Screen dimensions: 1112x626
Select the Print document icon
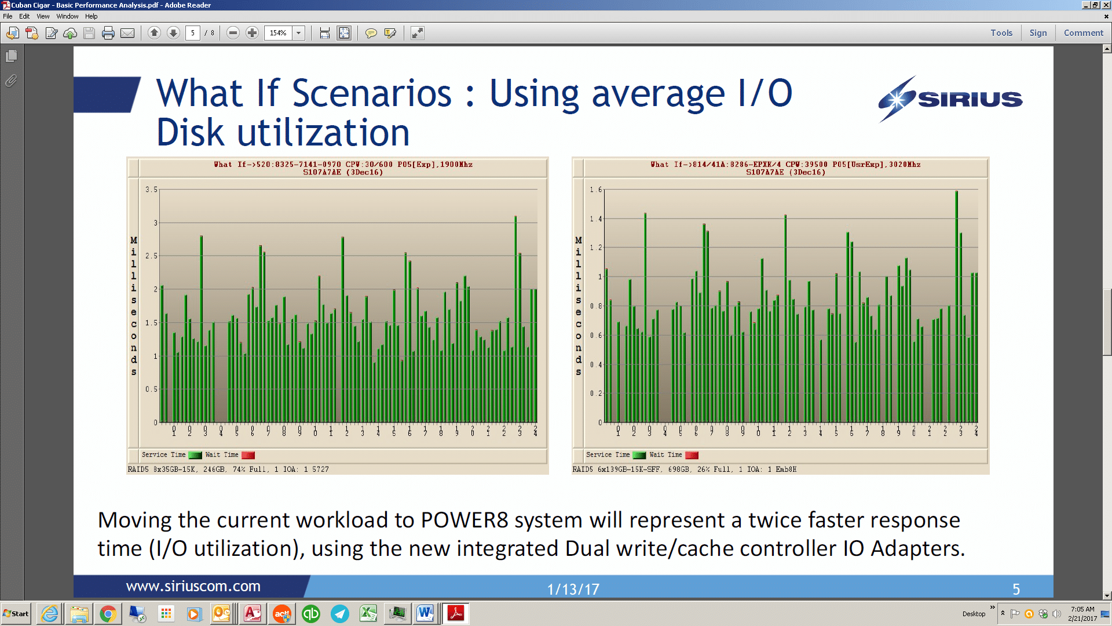coord(108,33)
